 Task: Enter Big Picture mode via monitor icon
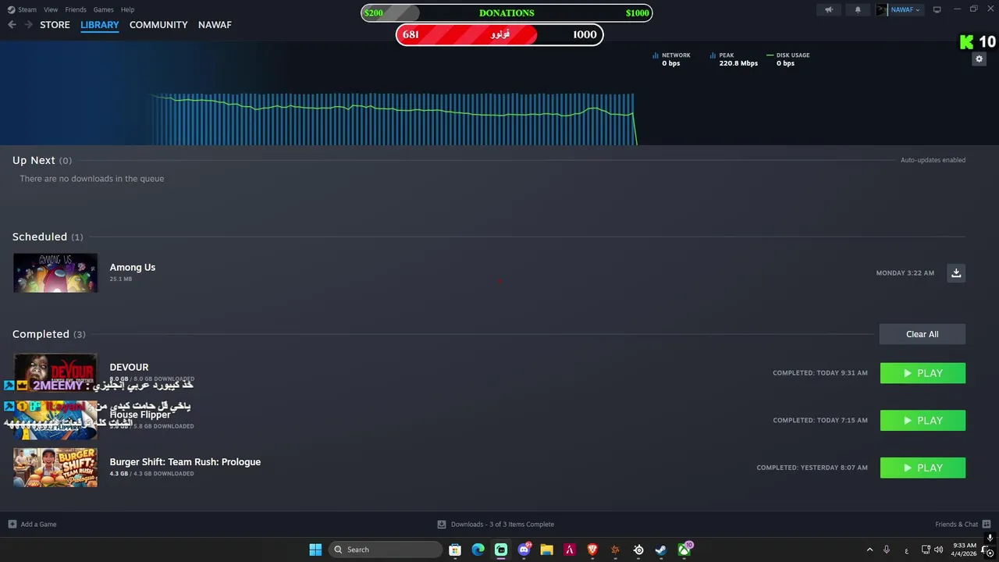coord(937,9)
